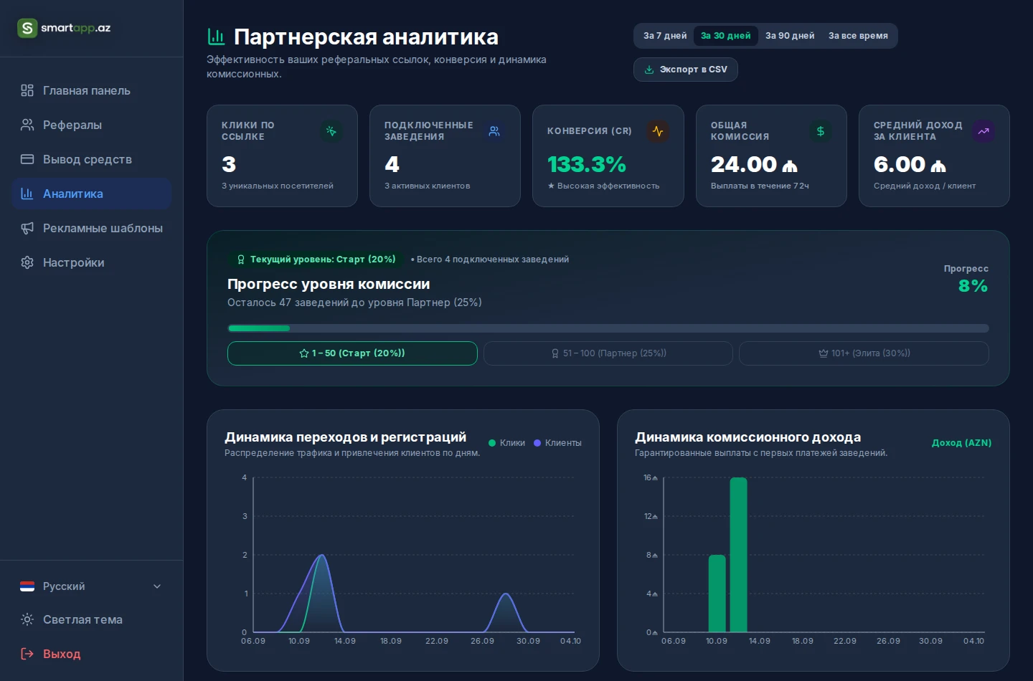
Task: Click Выход to log out
Action: click(x=92, y=654)
